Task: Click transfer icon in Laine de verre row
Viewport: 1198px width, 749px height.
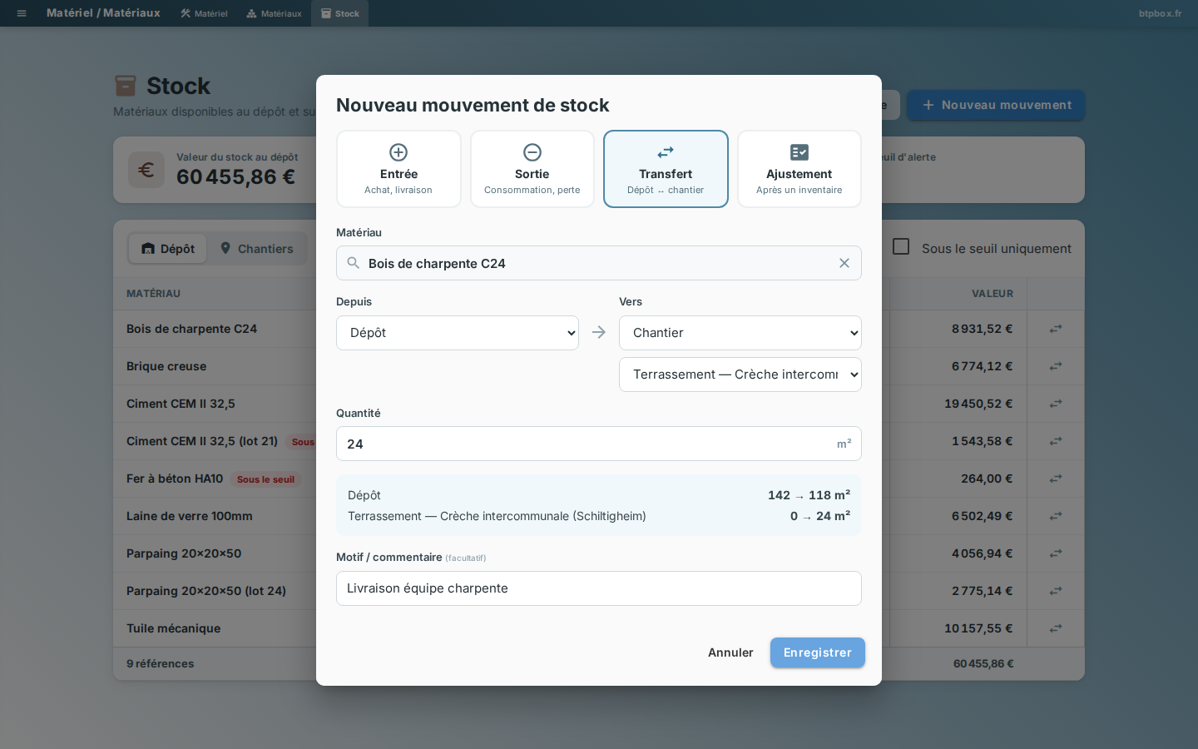Action: (1056, 516)
